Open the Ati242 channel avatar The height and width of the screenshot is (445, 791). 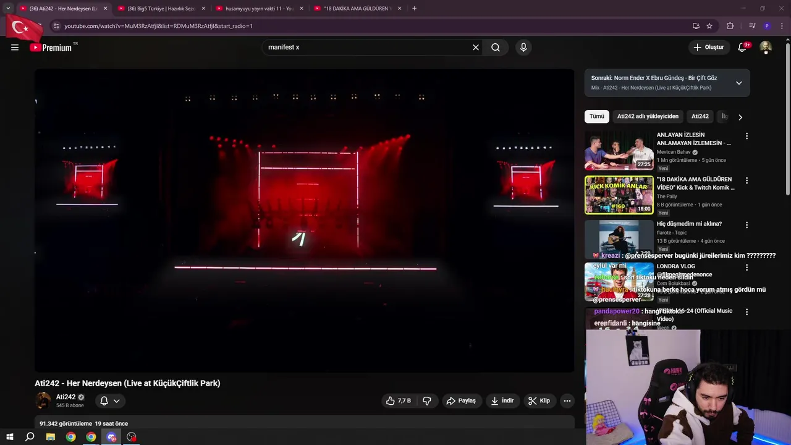[43, 400]
